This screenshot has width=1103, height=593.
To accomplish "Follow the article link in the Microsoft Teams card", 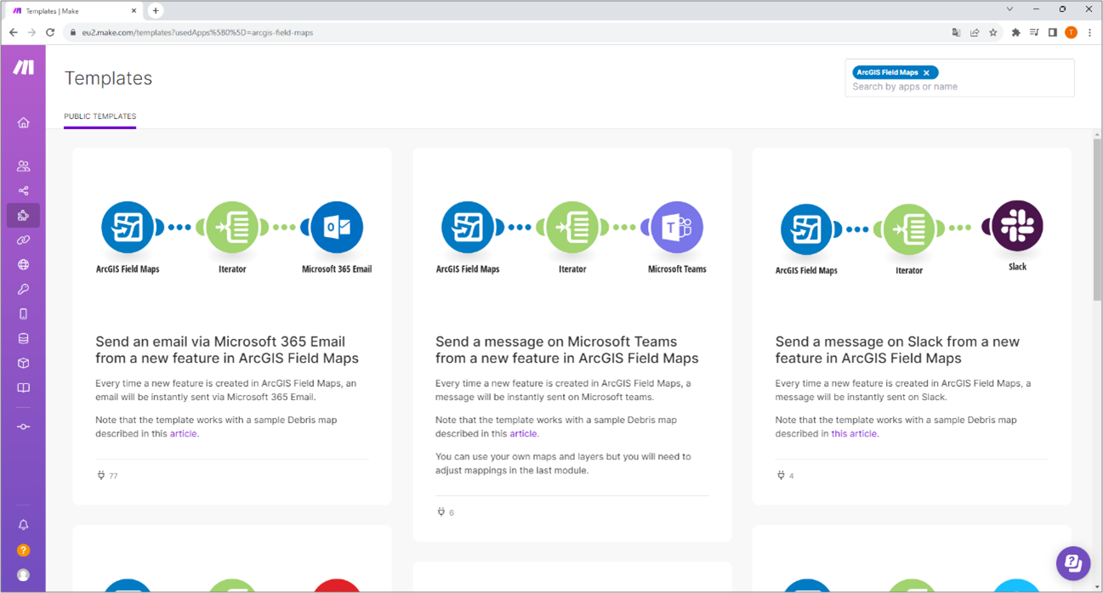I will tap(523, 433).
